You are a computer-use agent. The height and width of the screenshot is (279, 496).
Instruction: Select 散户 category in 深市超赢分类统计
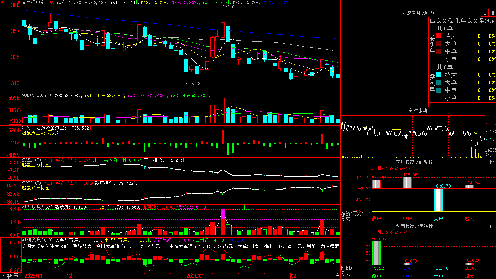point(376,276)
